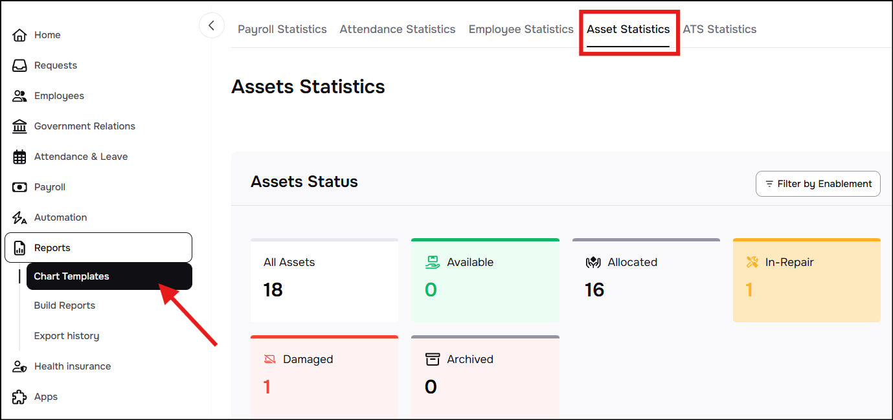Click the Requests inbox icon

19,65
